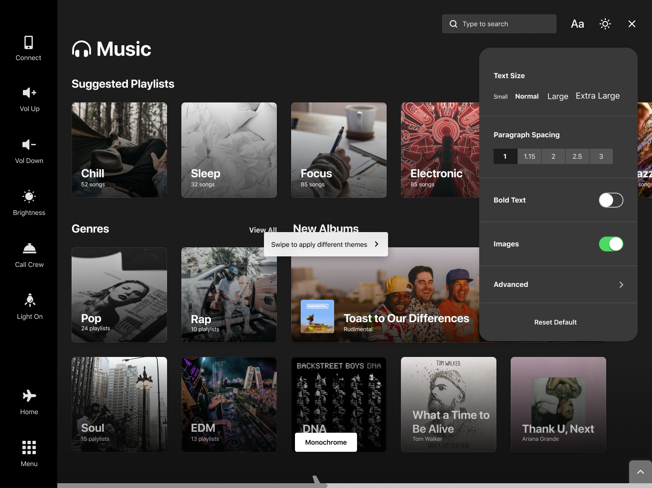Click the Advanced label text

coord(511,285)
